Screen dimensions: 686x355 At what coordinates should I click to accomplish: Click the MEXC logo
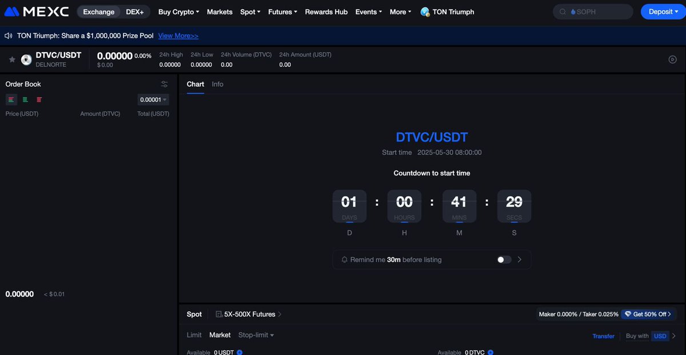(x=37, y=11)
